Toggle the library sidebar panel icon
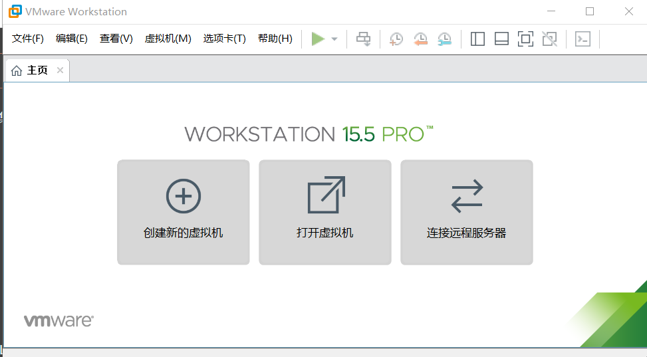Screen dimensions: 647x357 [x=477, y=39]
